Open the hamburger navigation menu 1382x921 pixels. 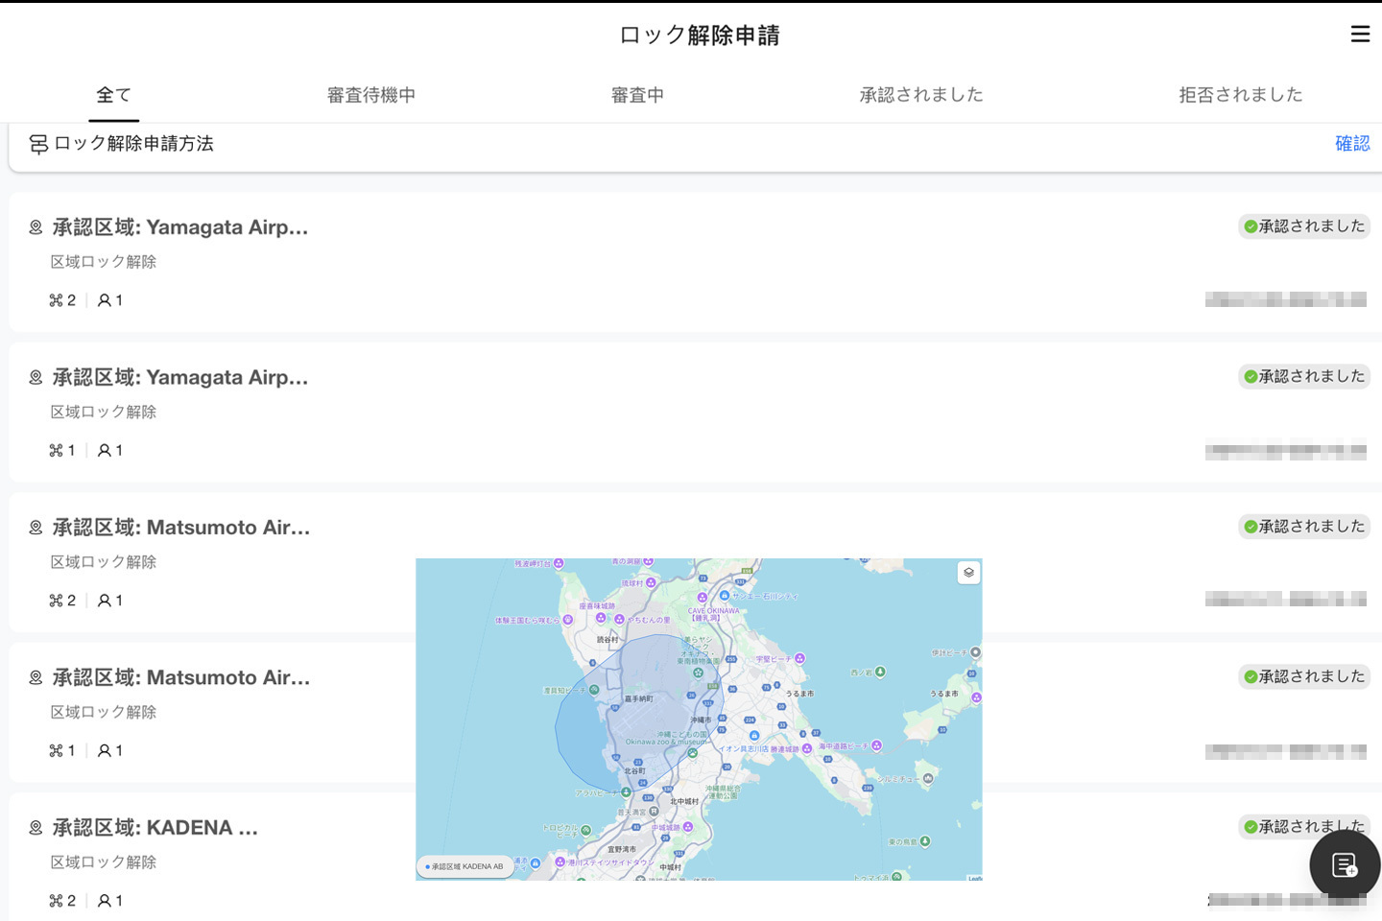pos(1360,34)
